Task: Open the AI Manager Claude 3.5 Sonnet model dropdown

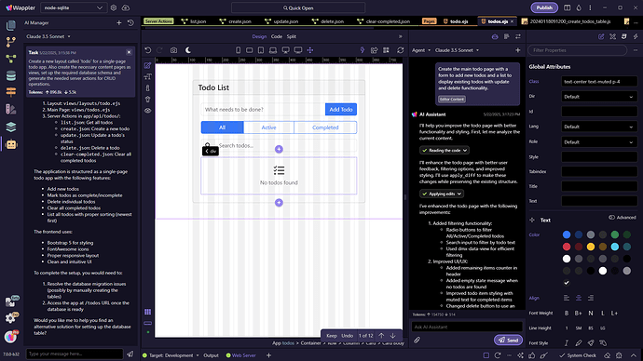Action: (x=48, y=36)
